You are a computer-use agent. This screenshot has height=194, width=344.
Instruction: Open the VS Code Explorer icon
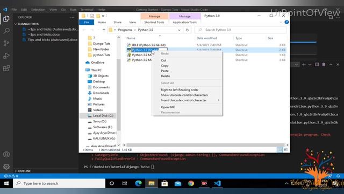point(6,19)
